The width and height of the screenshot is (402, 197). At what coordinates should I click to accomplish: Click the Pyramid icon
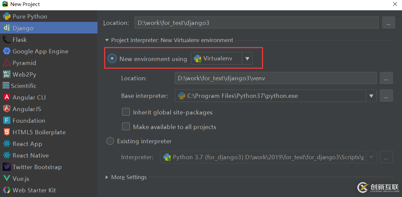point(6,63)
